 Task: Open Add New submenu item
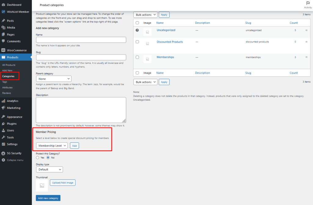coord(7,70)
